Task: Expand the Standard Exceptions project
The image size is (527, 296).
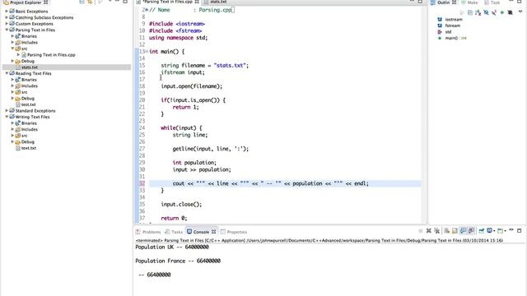Action: (x=7, y=111)
